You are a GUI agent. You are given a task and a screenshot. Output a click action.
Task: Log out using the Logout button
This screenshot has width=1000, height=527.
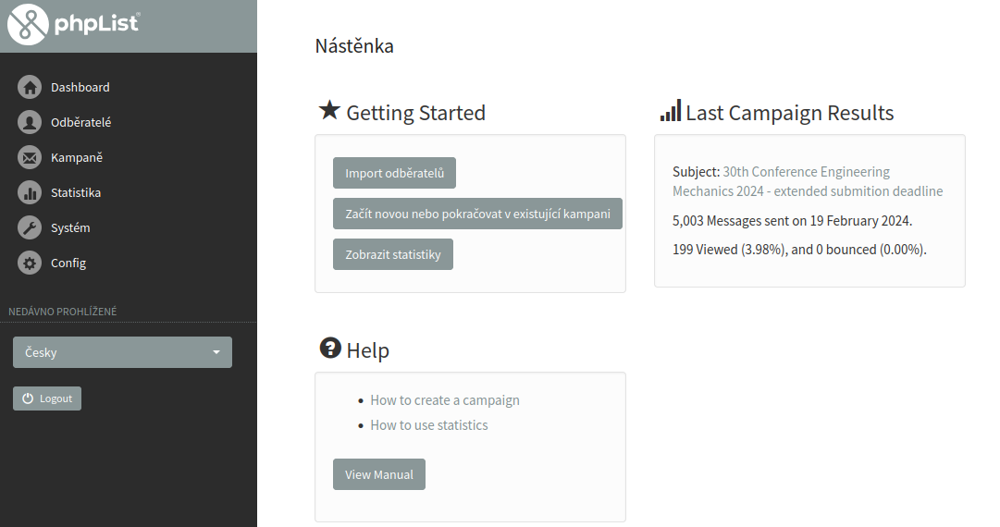click(47, 398)
